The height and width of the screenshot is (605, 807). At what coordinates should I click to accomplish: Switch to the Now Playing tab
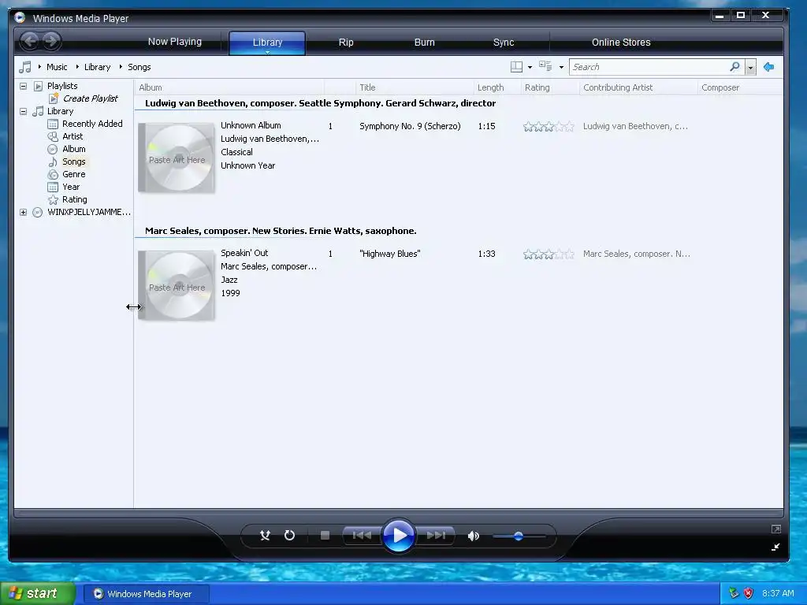pyautogui.click(x=174, y=42)
